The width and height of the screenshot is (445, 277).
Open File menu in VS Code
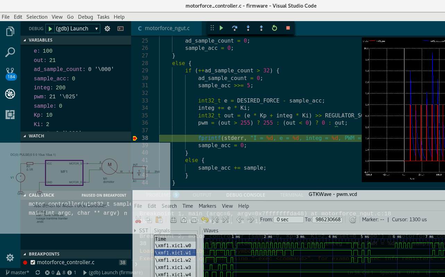click(x=6, y=17)
